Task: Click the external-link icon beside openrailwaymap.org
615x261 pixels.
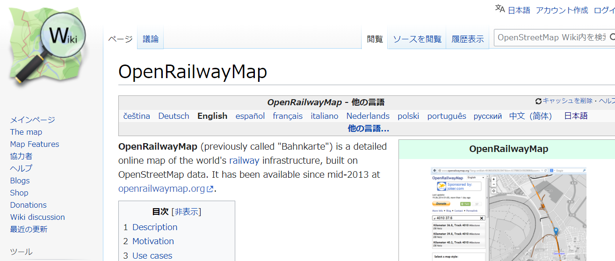Action: [210, 189]
